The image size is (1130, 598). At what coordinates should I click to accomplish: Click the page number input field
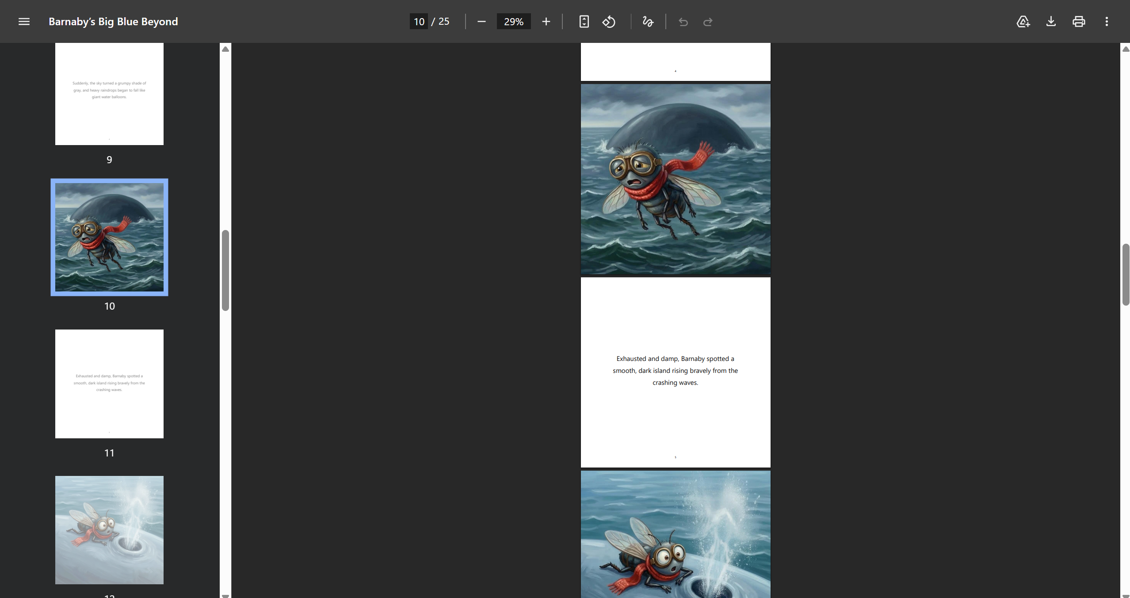click(418, 21)
